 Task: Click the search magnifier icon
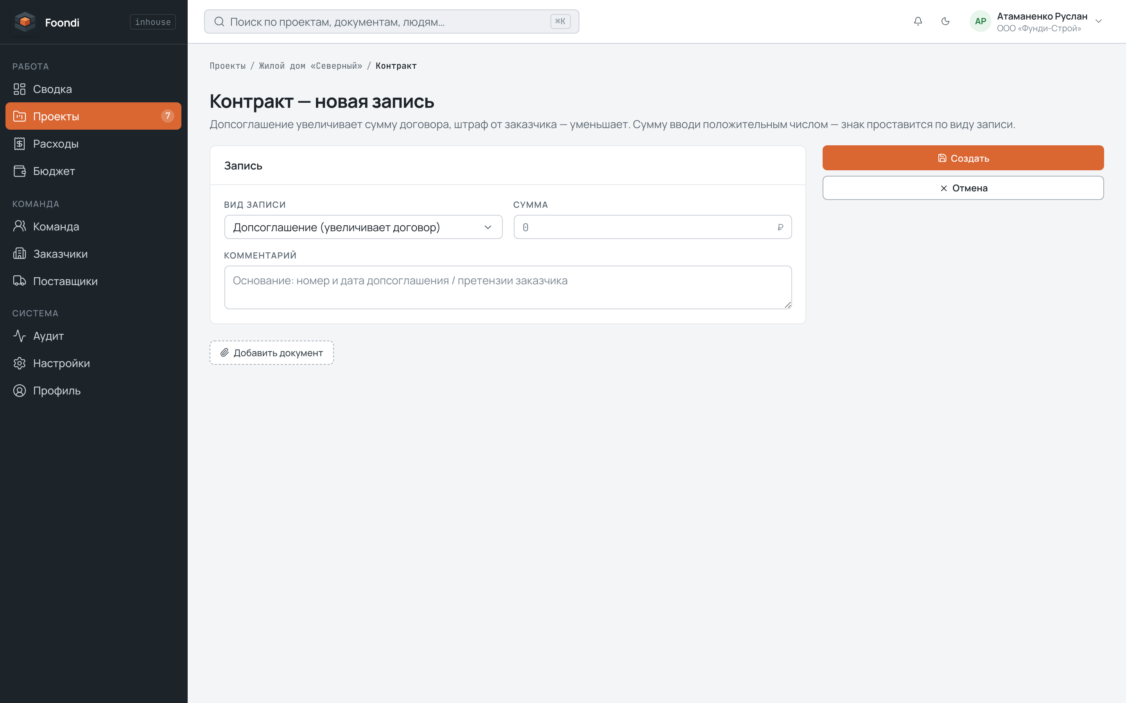click(219, 21)
